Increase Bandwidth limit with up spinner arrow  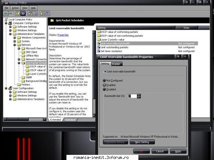[x=139, y=95]
